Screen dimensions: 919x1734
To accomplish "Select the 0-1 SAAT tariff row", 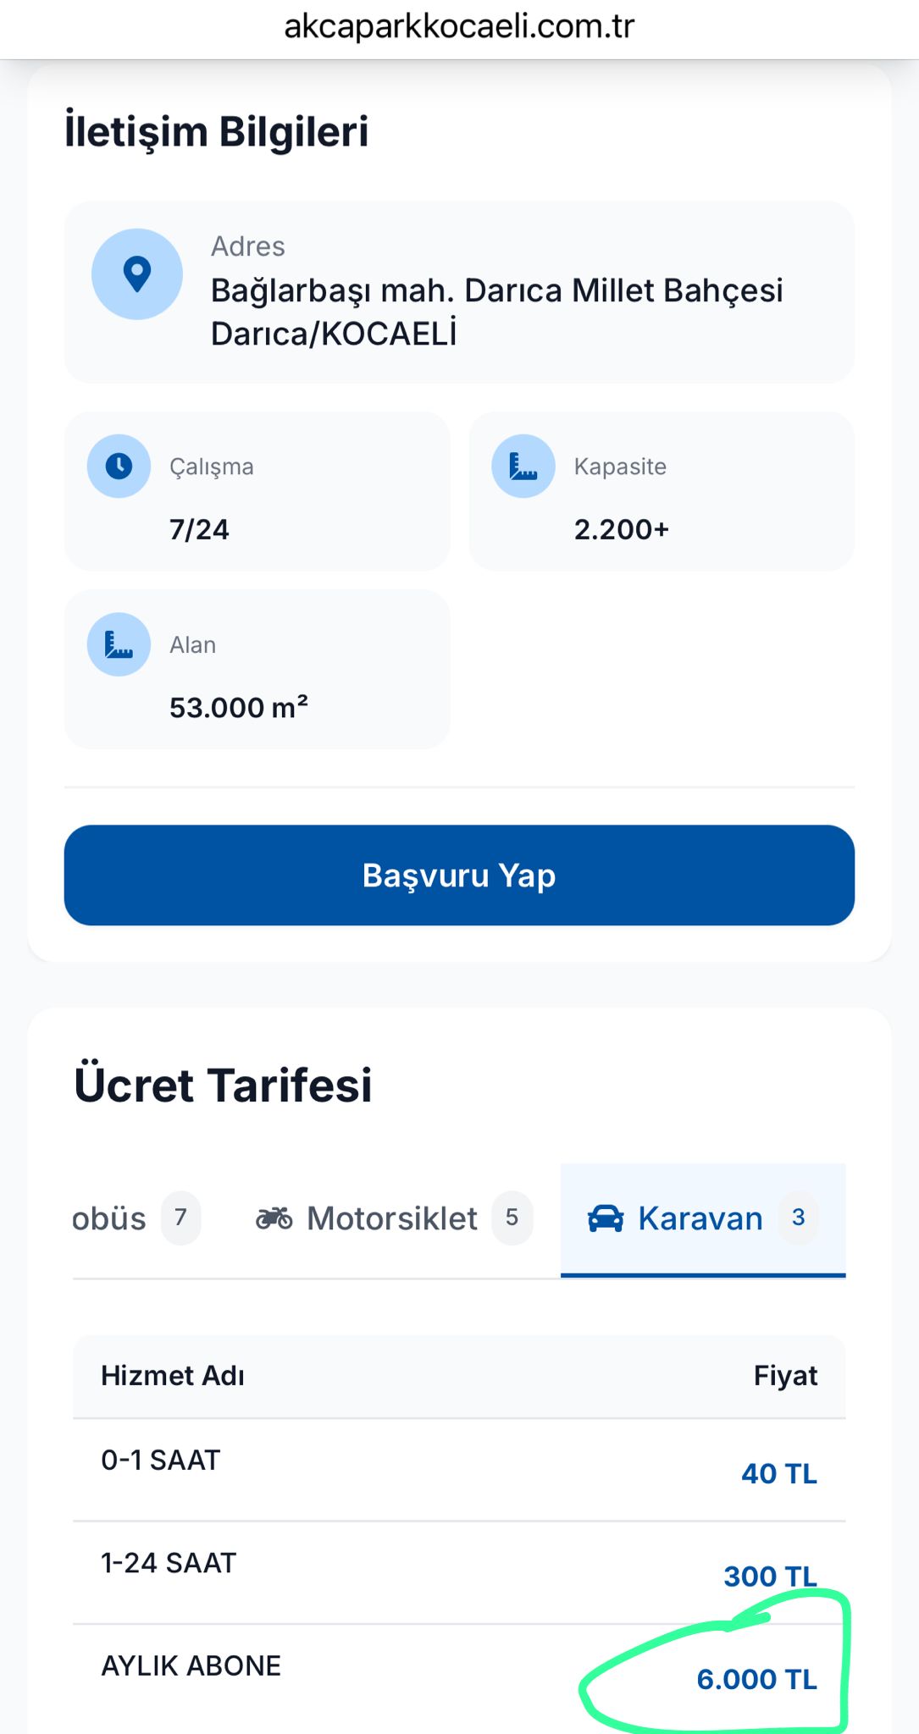I will tap(459, 1469).
